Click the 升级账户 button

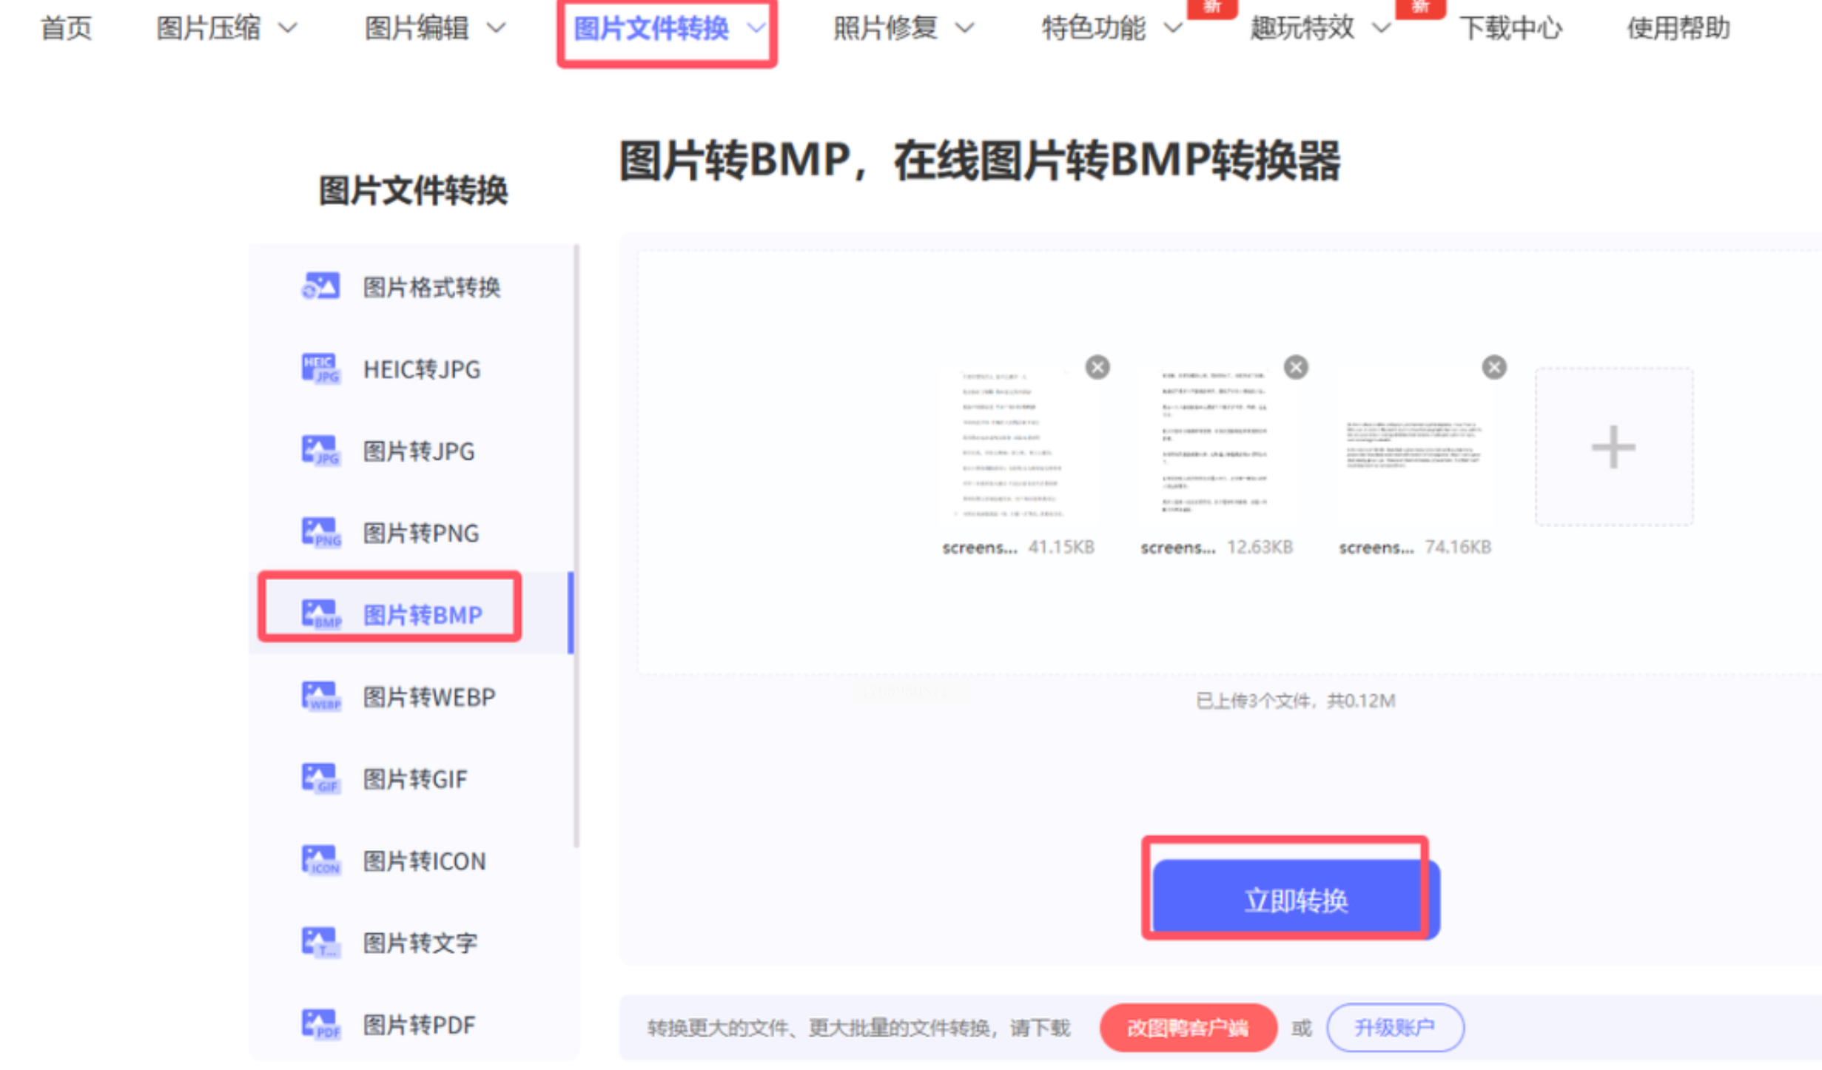[x=1394, y=1027]
